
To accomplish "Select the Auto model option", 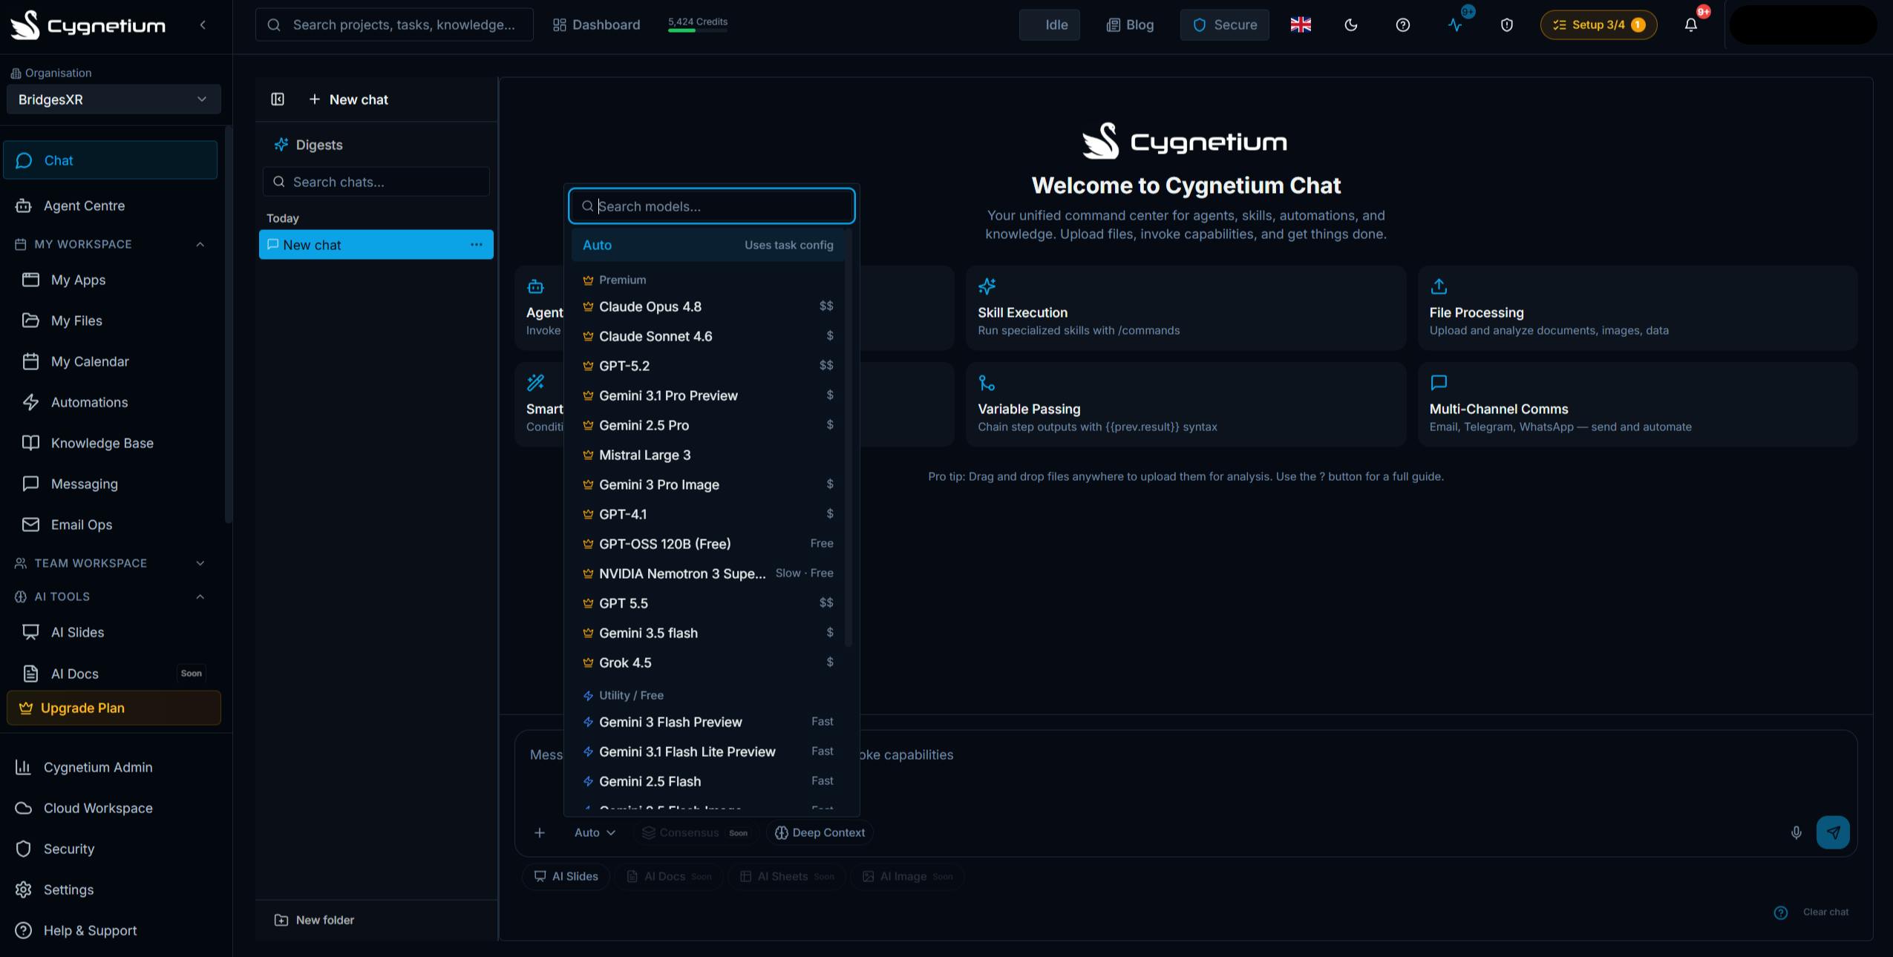I will tap(707, 245).
